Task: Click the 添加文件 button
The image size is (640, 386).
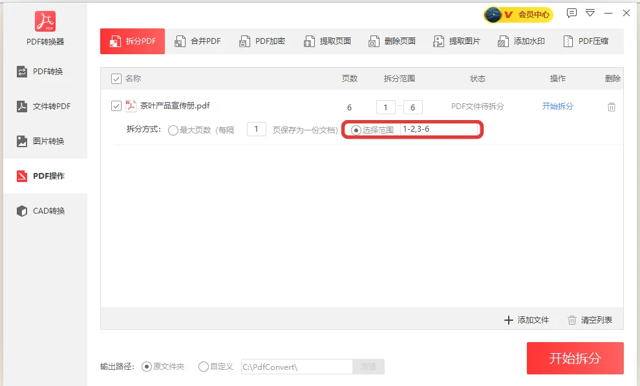Action: (526, 320)
